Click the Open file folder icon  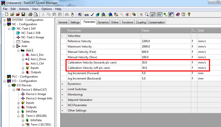(12, 14)
